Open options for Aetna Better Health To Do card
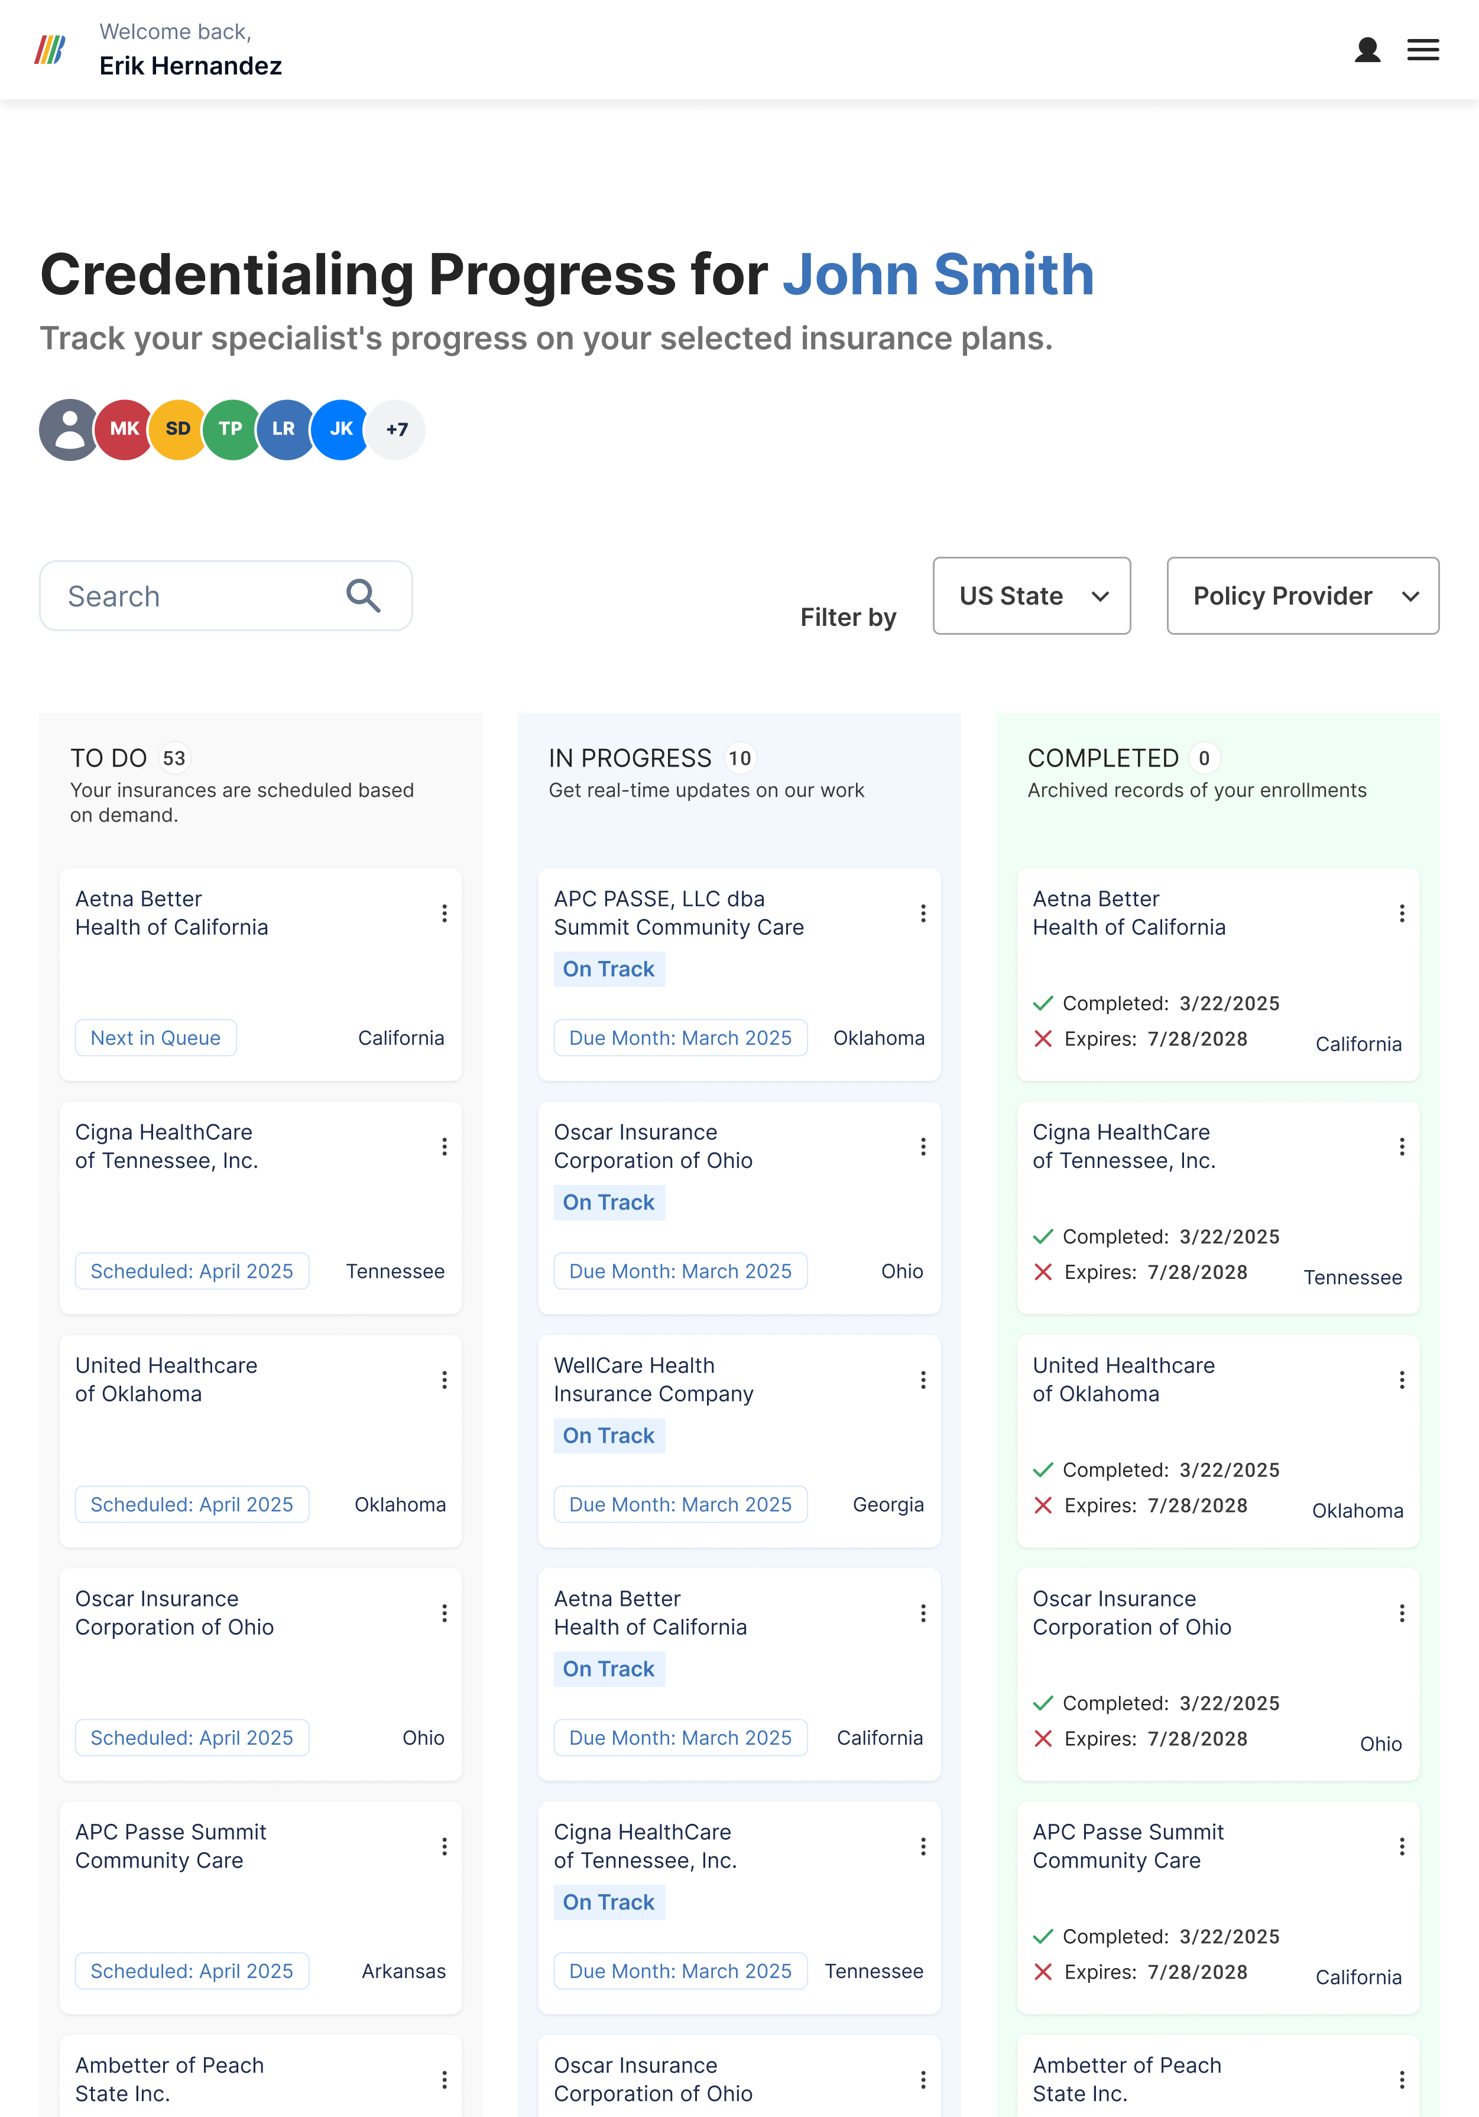The image size is (1479, 2117). coord(445,913)
